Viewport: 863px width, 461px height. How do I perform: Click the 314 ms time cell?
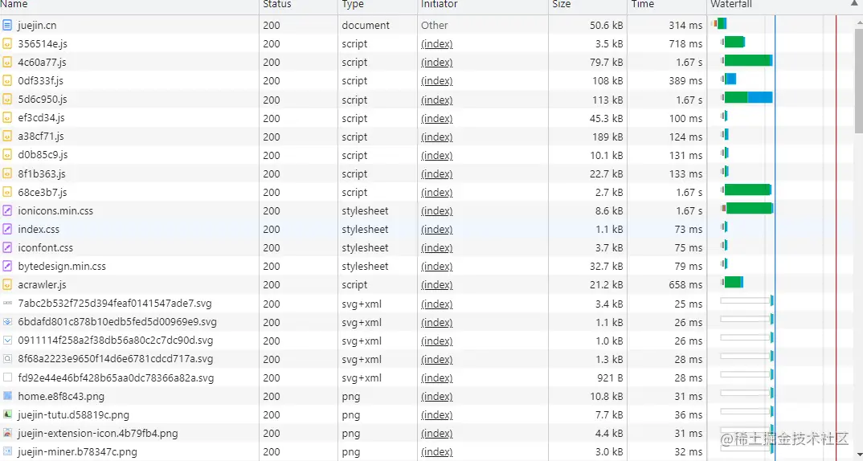pyautogui.click(x=667, y=26)
